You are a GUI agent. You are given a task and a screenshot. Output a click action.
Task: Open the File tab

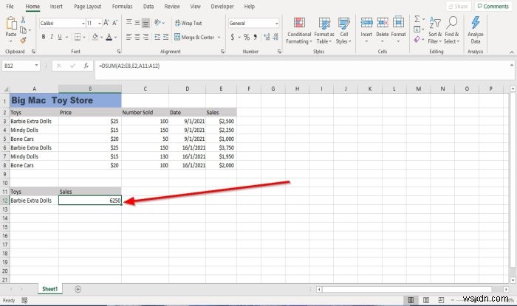pos(10,6)
